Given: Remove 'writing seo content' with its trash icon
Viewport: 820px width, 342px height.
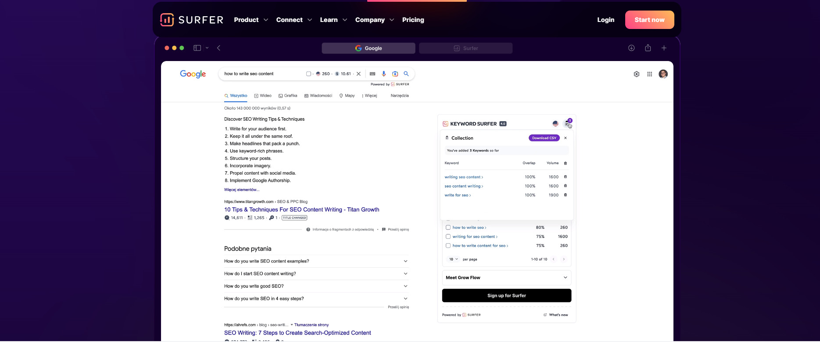Looking at the screenshot, I should pyautogui.click(x=566, y=177).
